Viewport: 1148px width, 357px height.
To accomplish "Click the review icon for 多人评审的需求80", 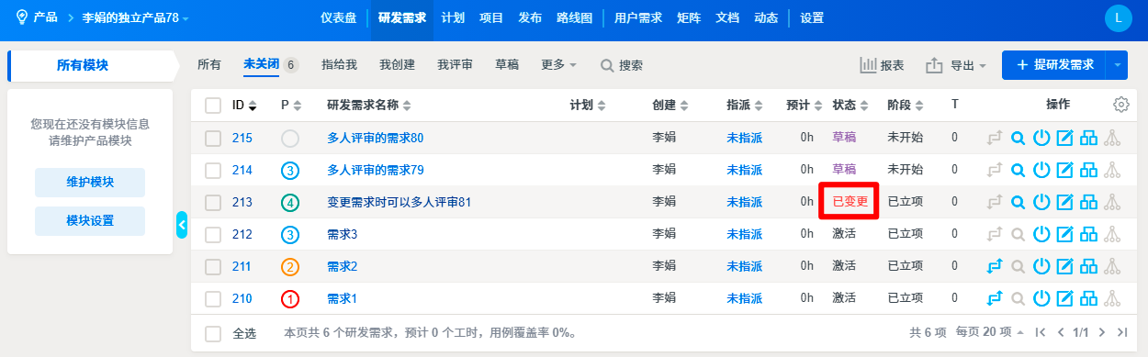I will click(1018, 139).
